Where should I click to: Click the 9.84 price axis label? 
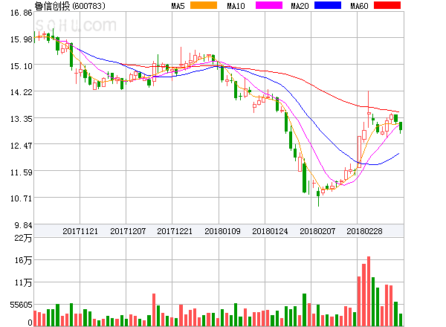[23, 225]
